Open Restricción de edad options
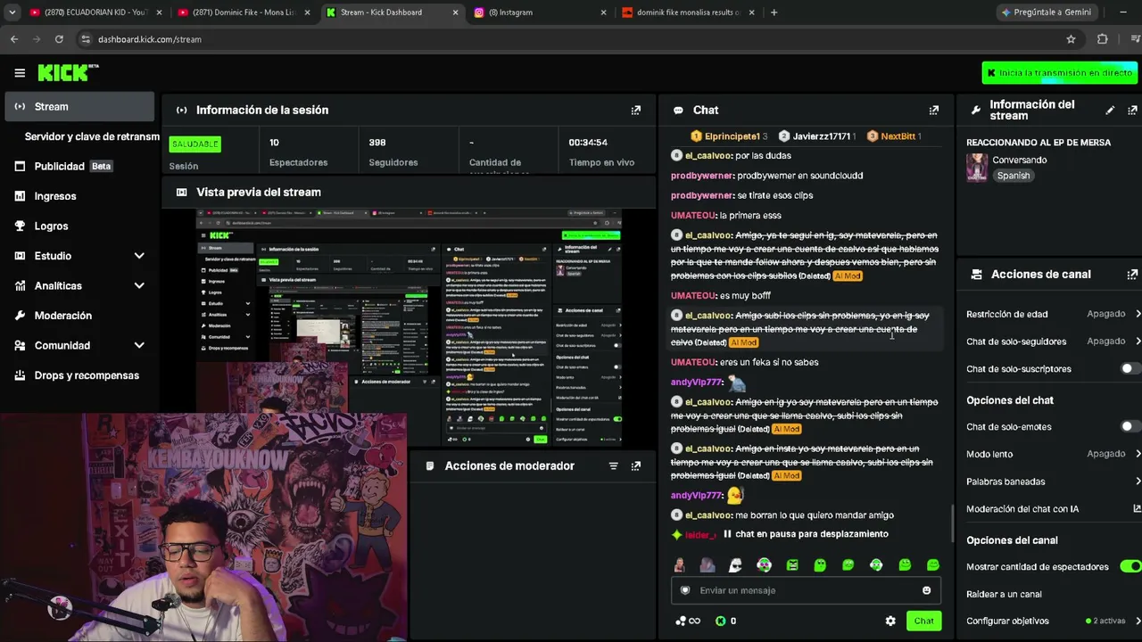Viewport: 1142px width, 642px height. point(1053,314)
